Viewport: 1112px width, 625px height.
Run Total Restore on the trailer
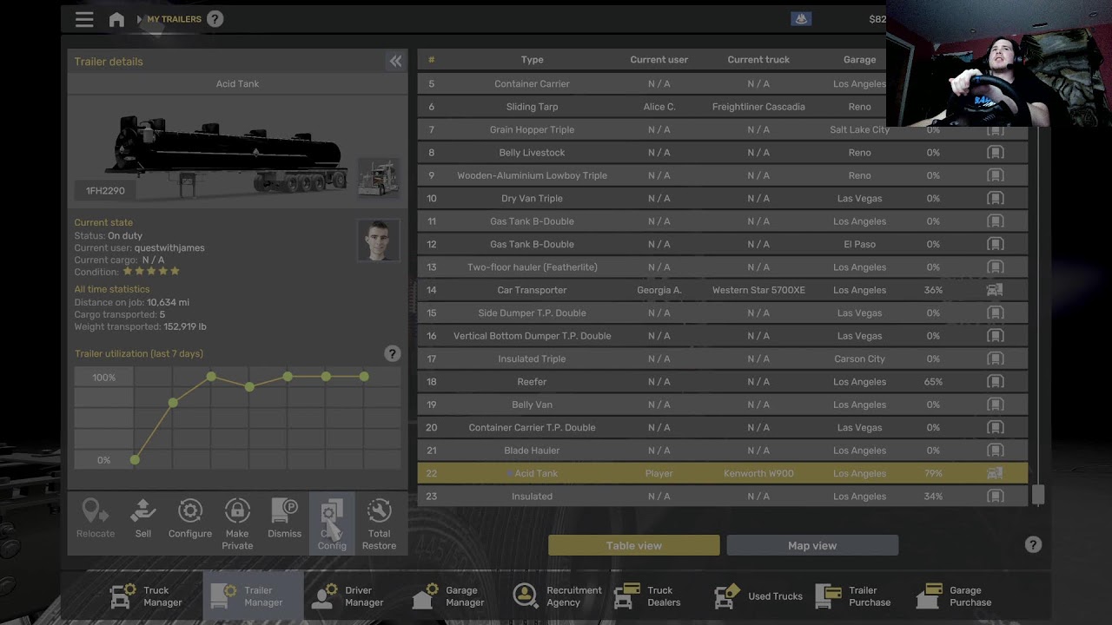pos(379,523)
